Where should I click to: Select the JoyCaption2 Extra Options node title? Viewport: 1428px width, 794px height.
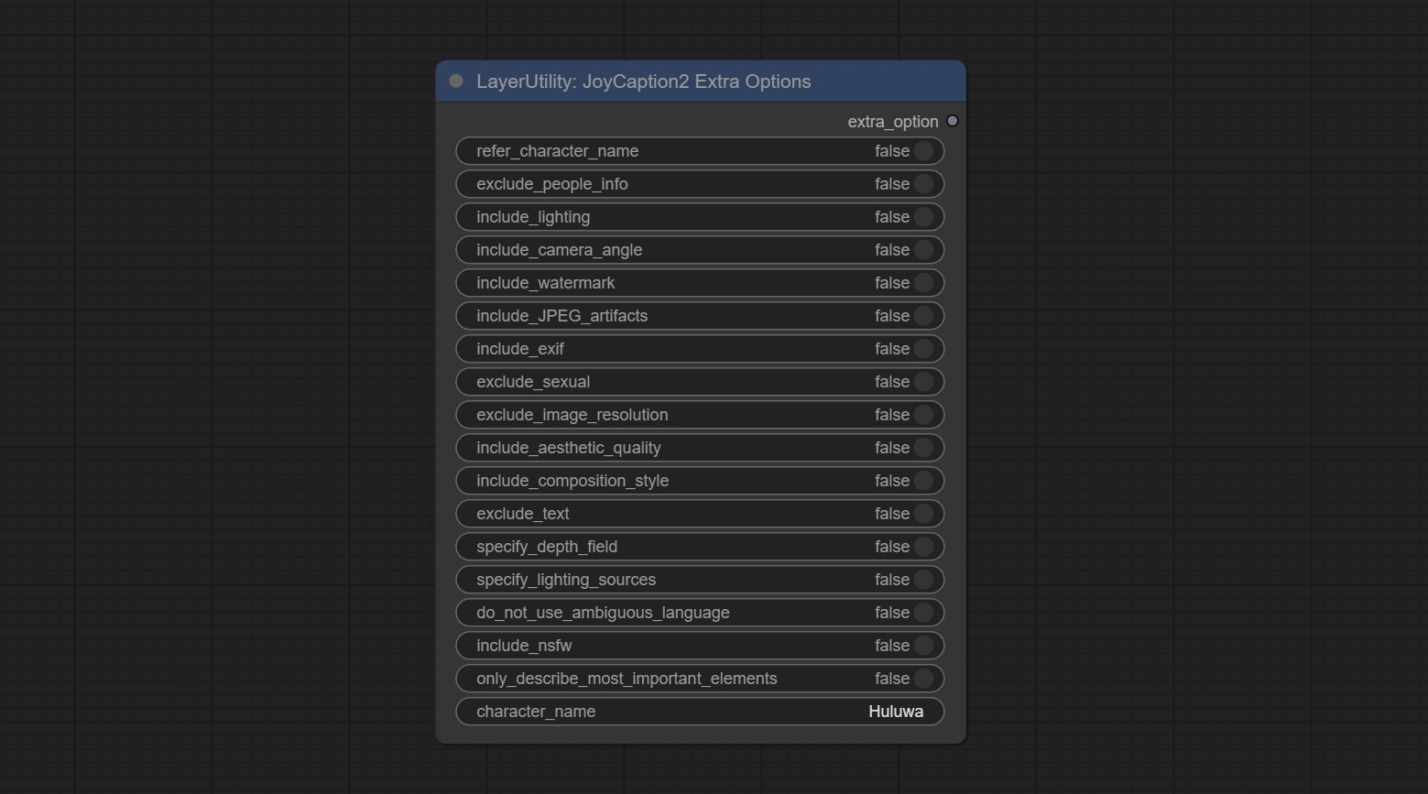(643, 82)
